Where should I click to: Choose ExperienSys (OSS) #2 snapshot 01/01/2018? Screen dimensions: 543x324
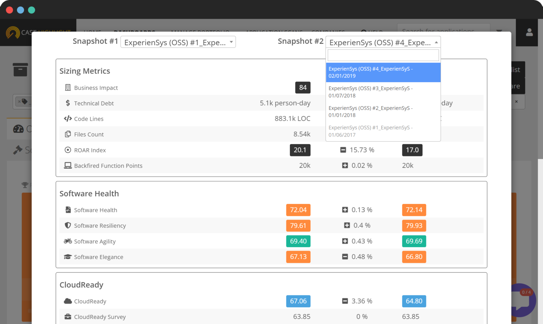383,112
